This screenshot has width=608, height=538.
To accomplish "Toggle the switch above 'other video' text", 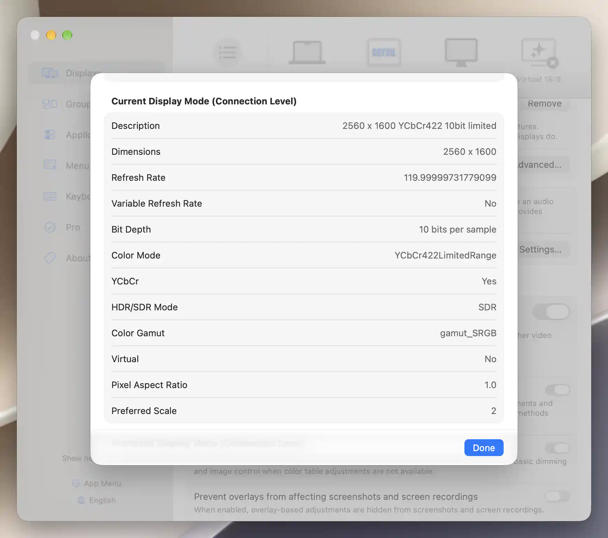I will click(552, 312).
